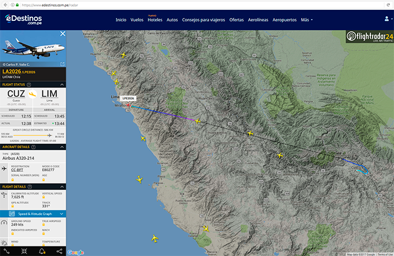The height and width of the screenshot is (256, 394).
Task: Reload the page with the browser refresh button
Action: pyautogui.click(x=388, y=5)
